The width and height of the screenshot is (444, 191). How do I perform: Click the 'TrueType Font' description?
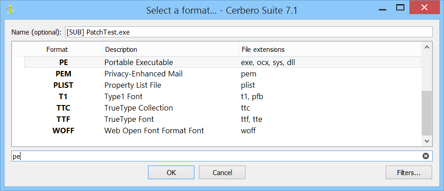(x=129, y=119)
